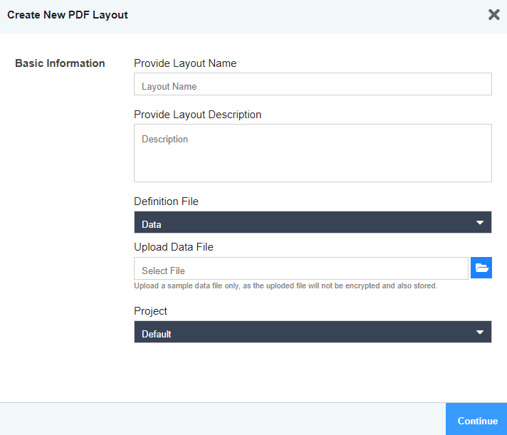The width and height of the screenshot is (507, 435).
Task: Open the Definition File selector showing Data
Action: (306, 223)
